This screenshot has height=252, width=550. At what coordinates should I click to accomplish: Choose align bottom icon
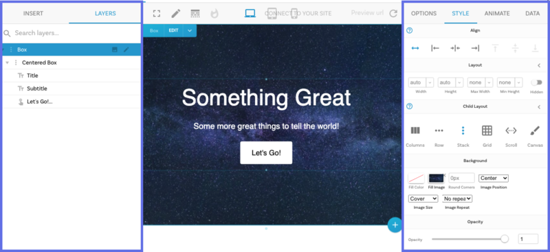coord(535,48)
